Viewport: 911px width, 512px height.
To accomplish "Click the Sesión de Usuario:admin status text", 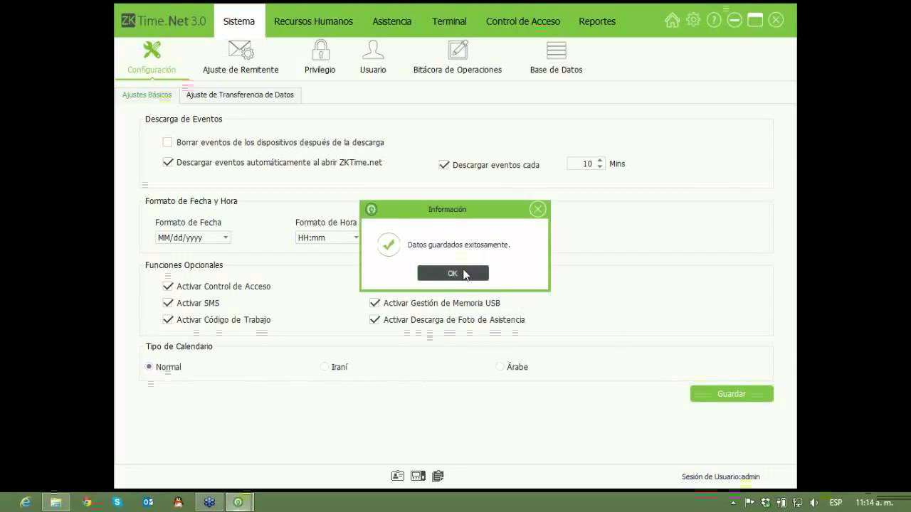I will [x=720, y=476].
